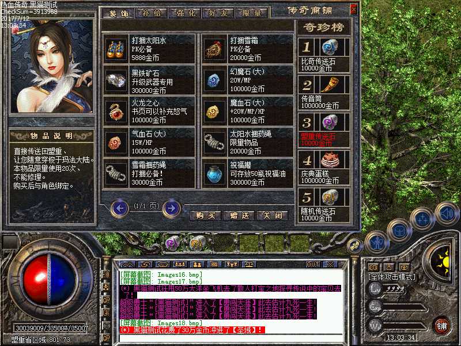Viewport: 461px width, 346px height.
Task: Use the golden teleport stone in the belt slot
Action: (198, 243)
